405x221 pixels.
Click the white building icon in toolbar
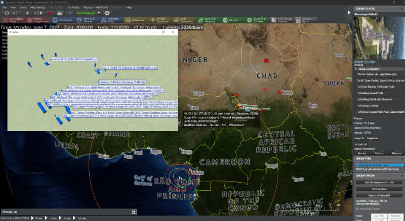point(59,13)
